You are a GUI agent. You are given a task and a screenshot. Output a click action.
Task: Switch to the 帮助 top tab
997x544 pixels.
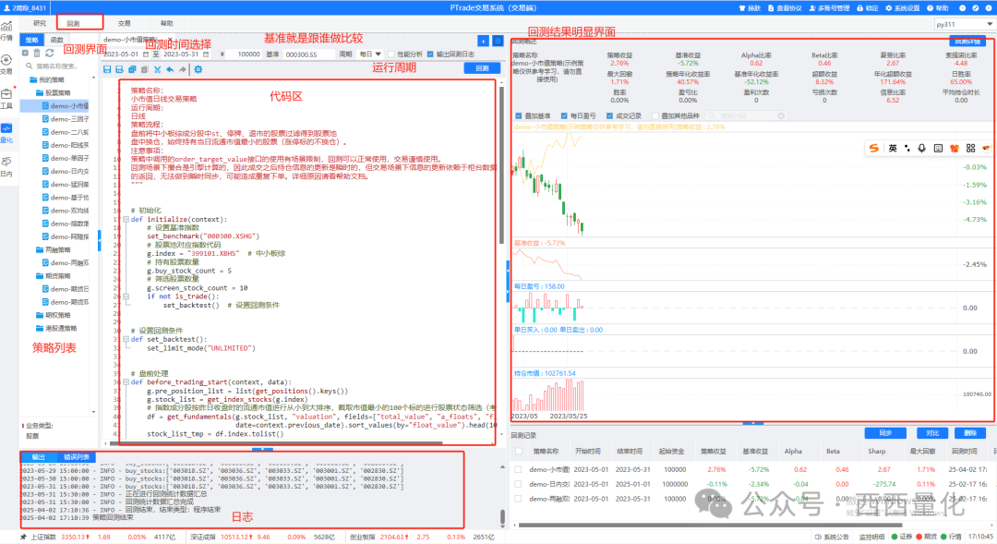click(x=166, y=23)
